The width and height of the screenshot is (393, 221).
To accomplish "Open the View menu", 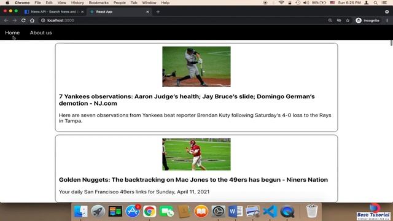I will 61,2.
